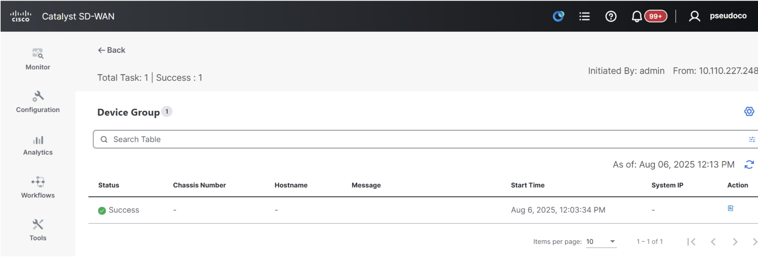
Task: Click the As of timestamp text
Action: click(x=673, y=165)
